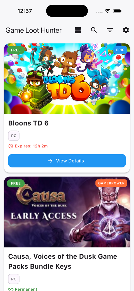
Task: Tap the arrow icon in View Details
Action: click(50, 161)
